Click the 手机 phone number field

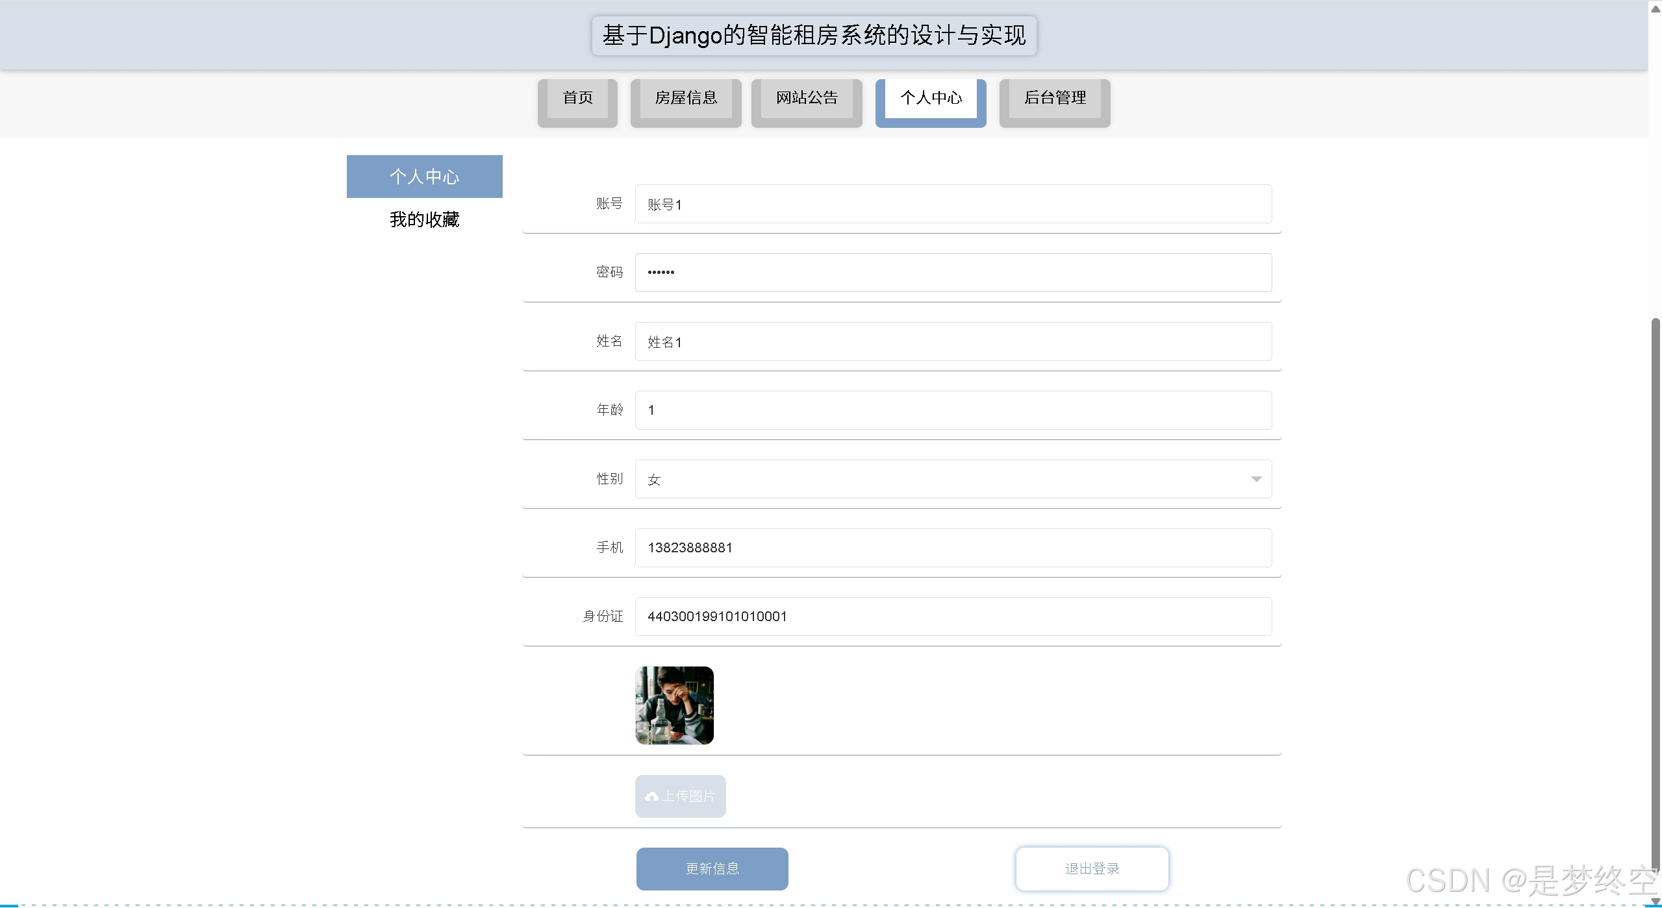coord(953,548)
